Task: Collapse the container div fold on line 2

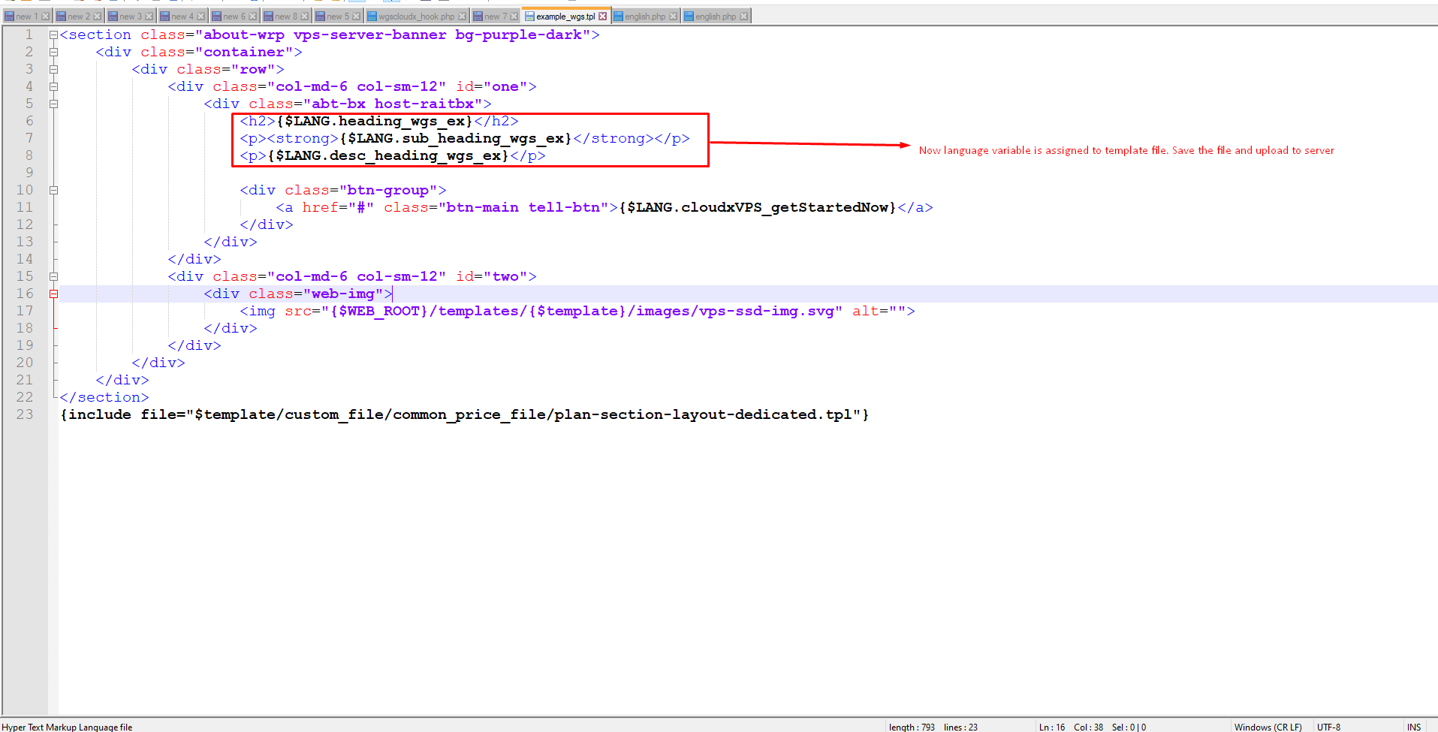Action: click(x=53, y=53)
